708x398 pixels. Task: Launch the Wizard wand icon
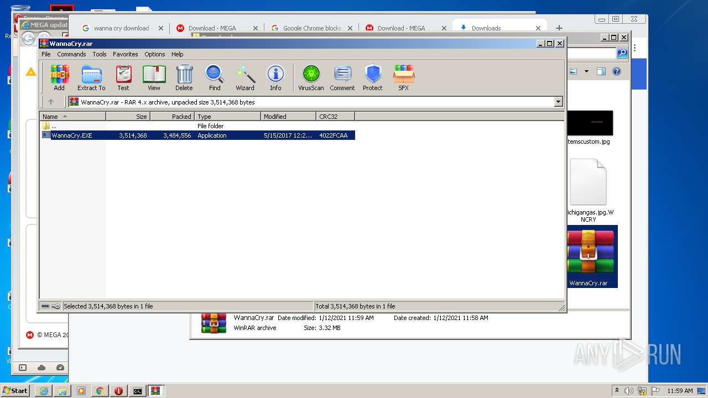245,78
